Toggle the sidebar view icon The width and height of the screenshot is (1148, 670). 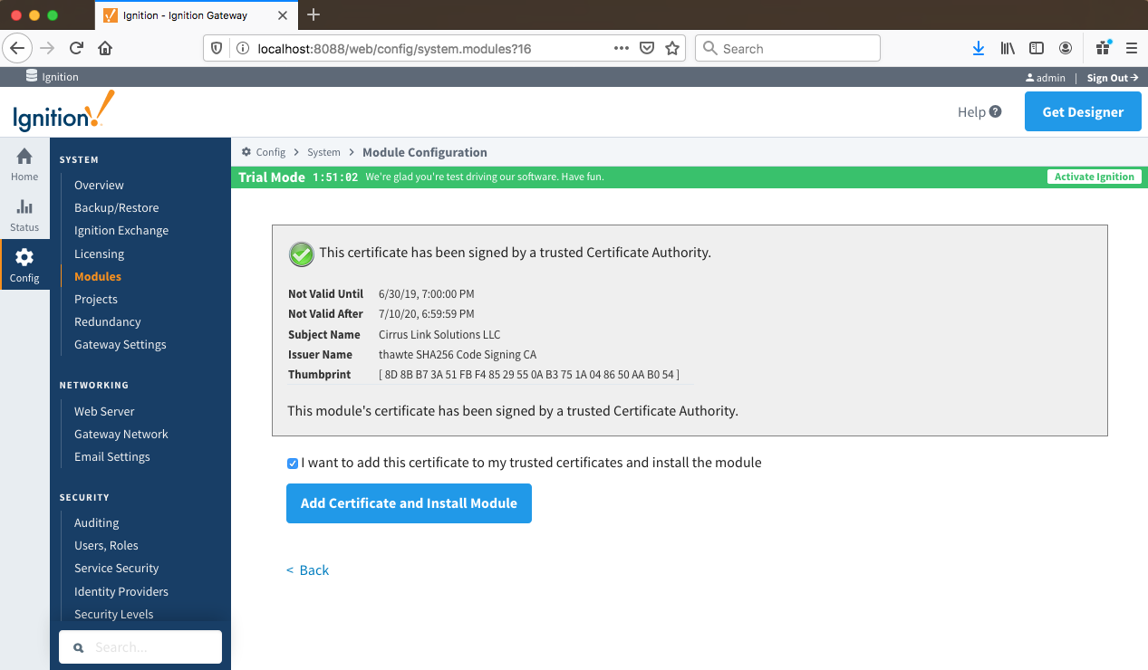pos(1037,49)
